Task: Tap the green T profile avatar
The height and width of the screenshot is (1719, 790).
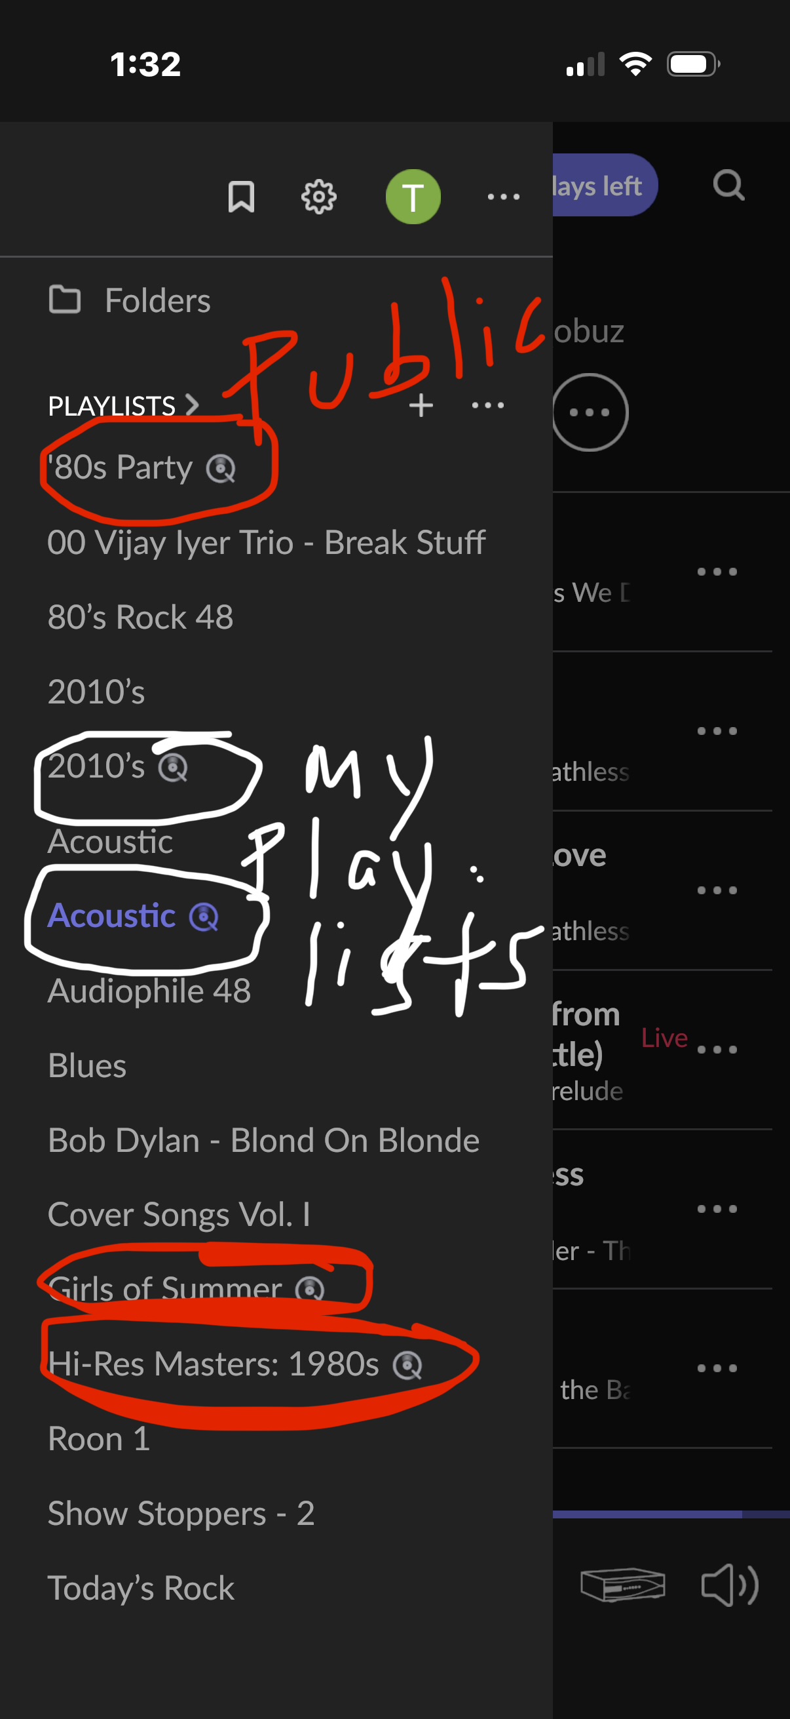Action: (x=413, y=197)
